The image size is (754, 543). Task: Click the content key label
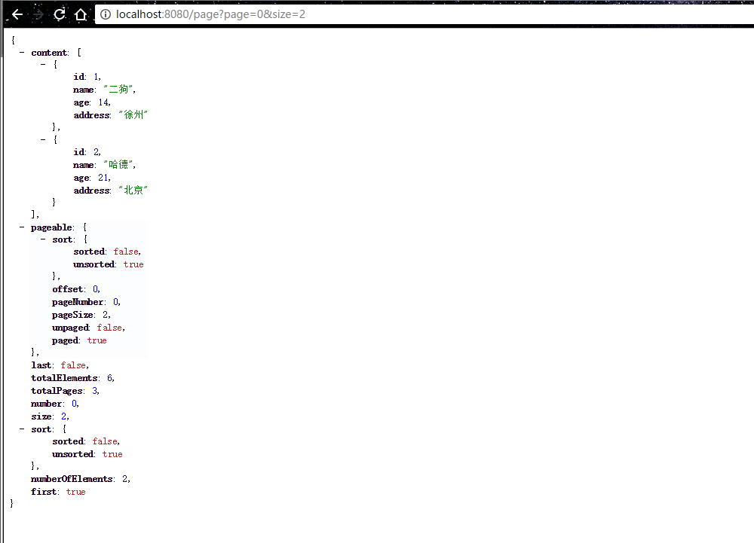pyautogui.click(x=49, y=53)
